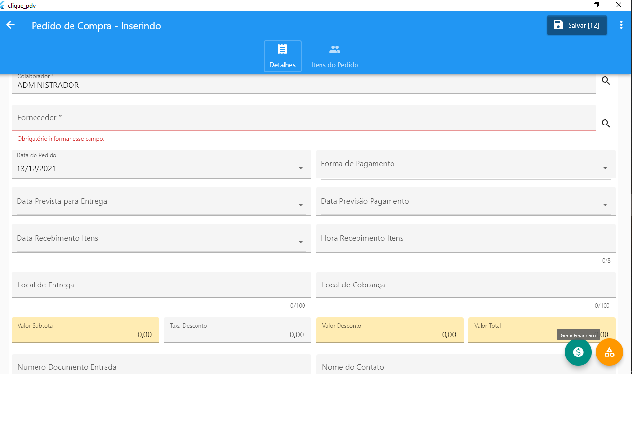Switch to the Detalhes tab
The height and width of the screenshot is (427, 642).
[283, 56]
